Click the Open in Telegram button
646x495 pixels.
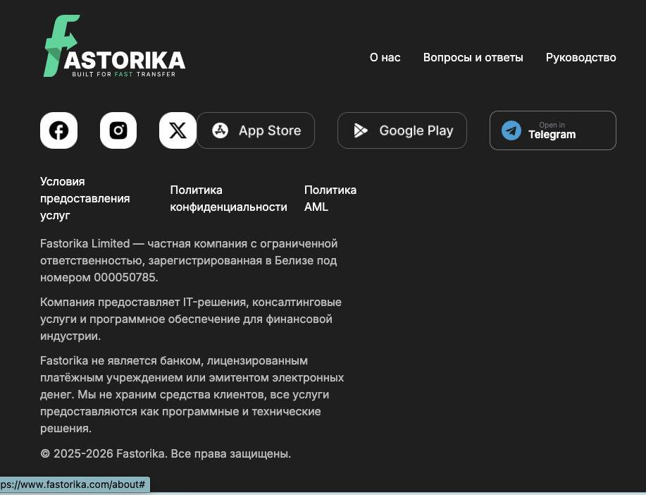(x=553, y=130)
